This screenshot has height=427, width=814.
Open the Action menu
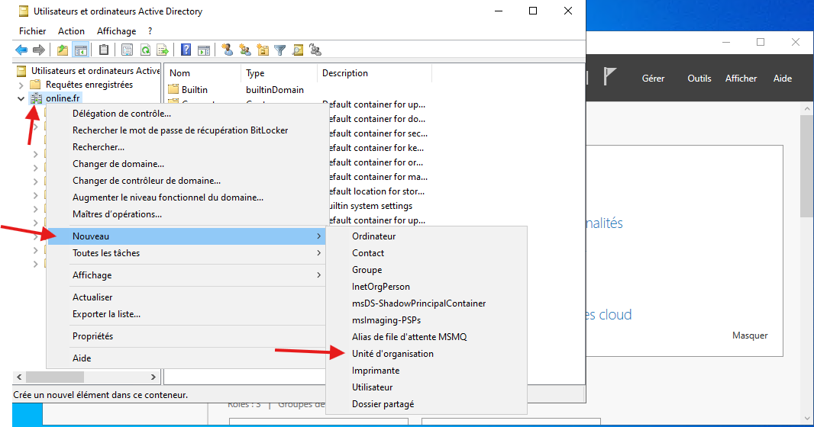[x=71, y=31]
